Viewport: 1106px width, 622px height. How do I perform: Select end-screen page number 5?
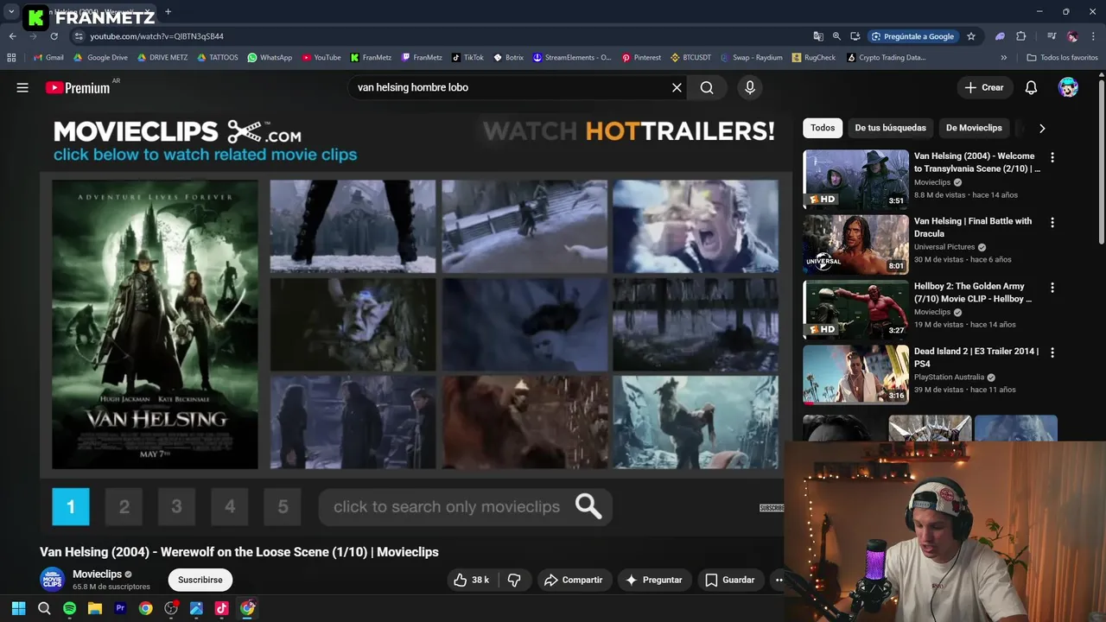283,506
